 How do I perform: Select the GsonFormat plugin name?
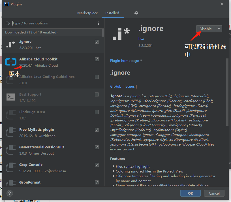pyautogui.click(x=30, y=182)
